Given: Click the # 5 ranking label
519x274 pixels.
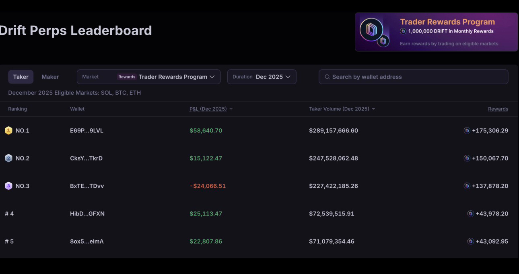Looking at the screenshot, I should pos(9,241).
